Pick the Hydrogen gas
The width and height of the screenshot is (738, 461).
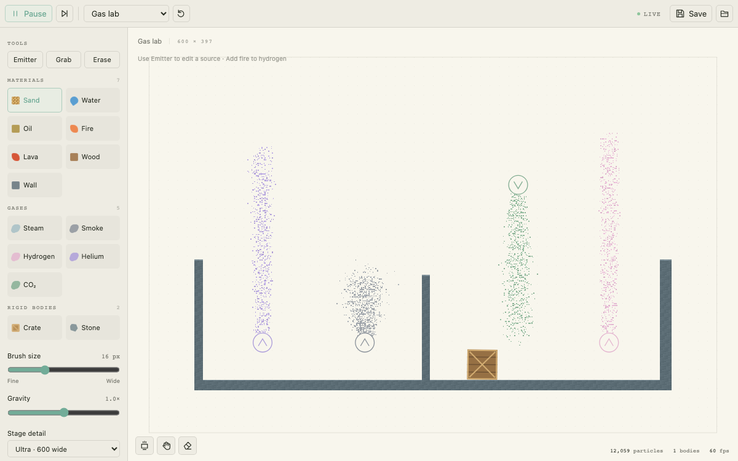(34, 256)
